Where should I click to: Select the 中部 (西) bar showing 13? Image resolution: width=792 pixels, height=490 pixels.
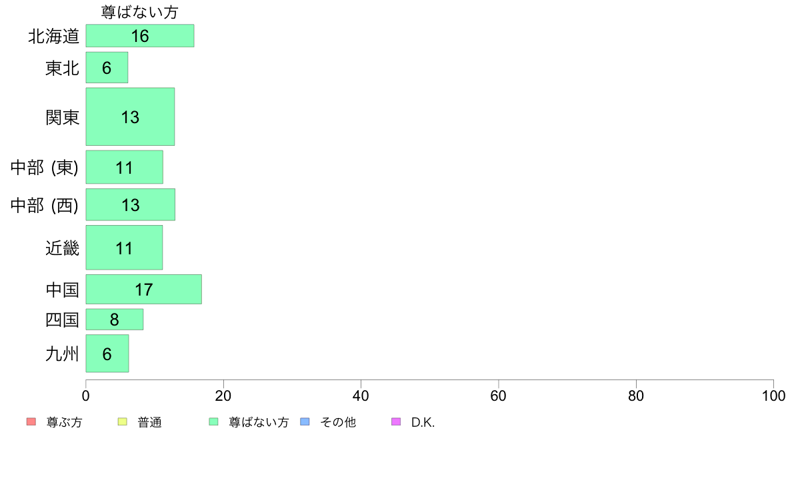(x=130, y=205)
